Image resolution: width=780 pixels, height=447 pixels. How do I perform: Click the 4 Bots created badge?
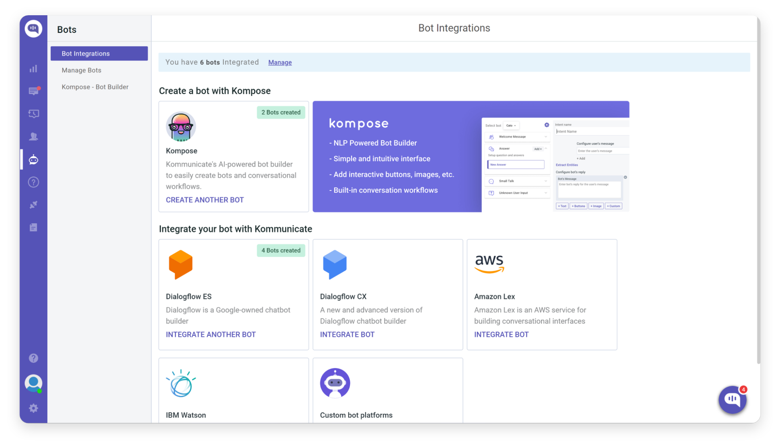pyautogui.click(x=281, y=251)
